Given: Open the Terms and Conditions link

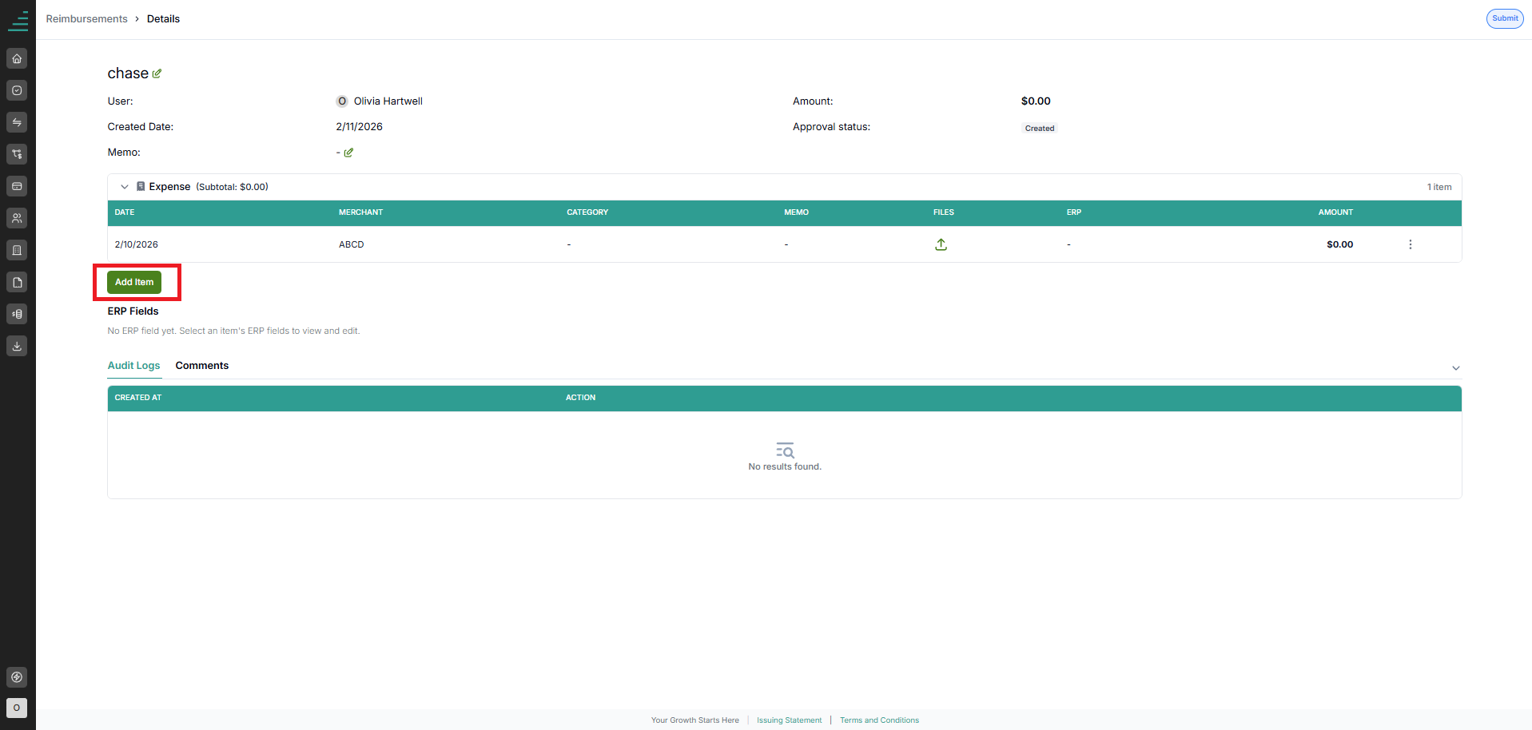Looking at the screenshot, I should point(879,720).
